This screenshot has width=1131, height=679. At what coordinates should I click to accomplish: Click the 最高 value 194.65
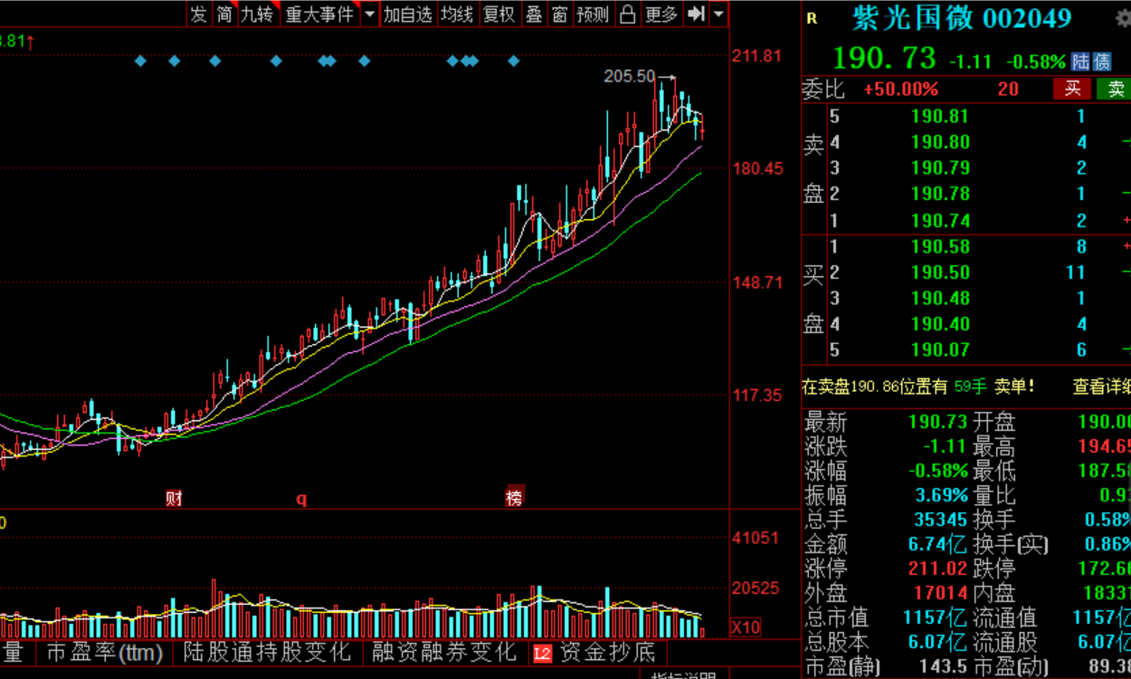pyautogui.click(x=1105, y=446)
